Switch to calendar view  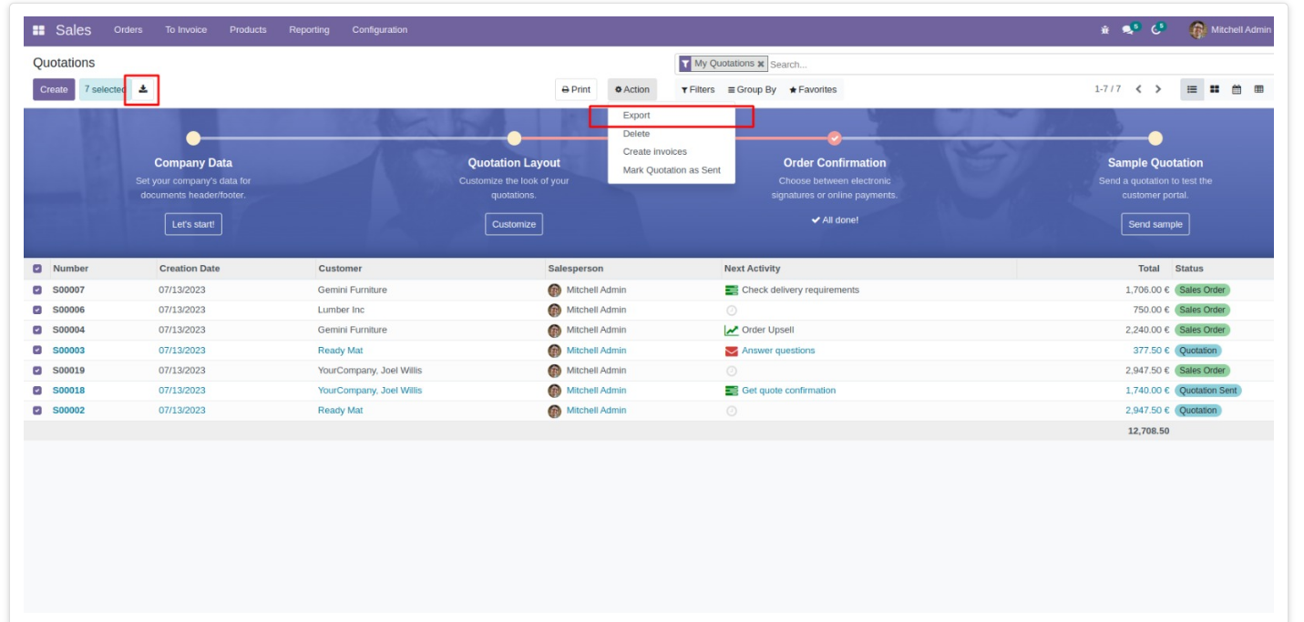1237,89
